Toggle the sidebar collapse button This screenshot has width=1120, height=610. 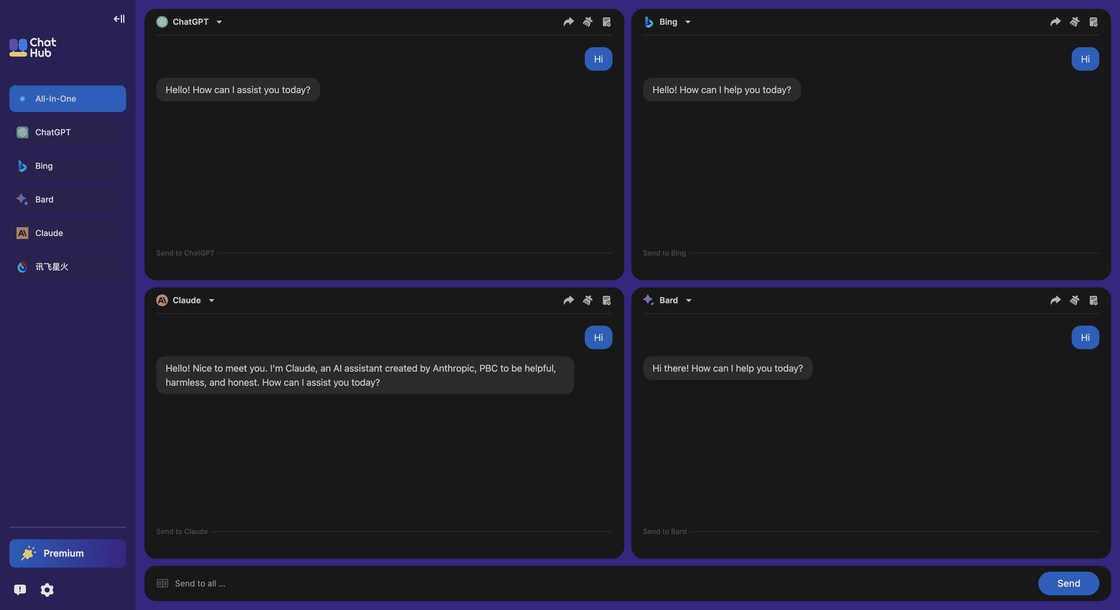click(119, 19)
